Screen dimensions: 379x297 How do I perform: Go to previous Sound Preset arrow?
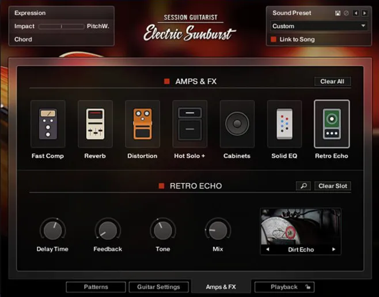tap(355, 13)
